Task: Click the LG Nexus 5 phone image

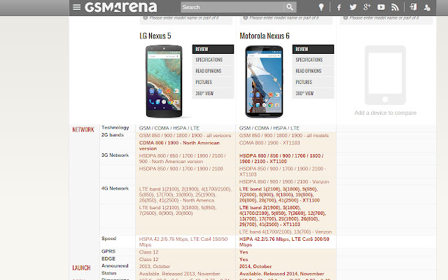Action: [x=164, y=81]
